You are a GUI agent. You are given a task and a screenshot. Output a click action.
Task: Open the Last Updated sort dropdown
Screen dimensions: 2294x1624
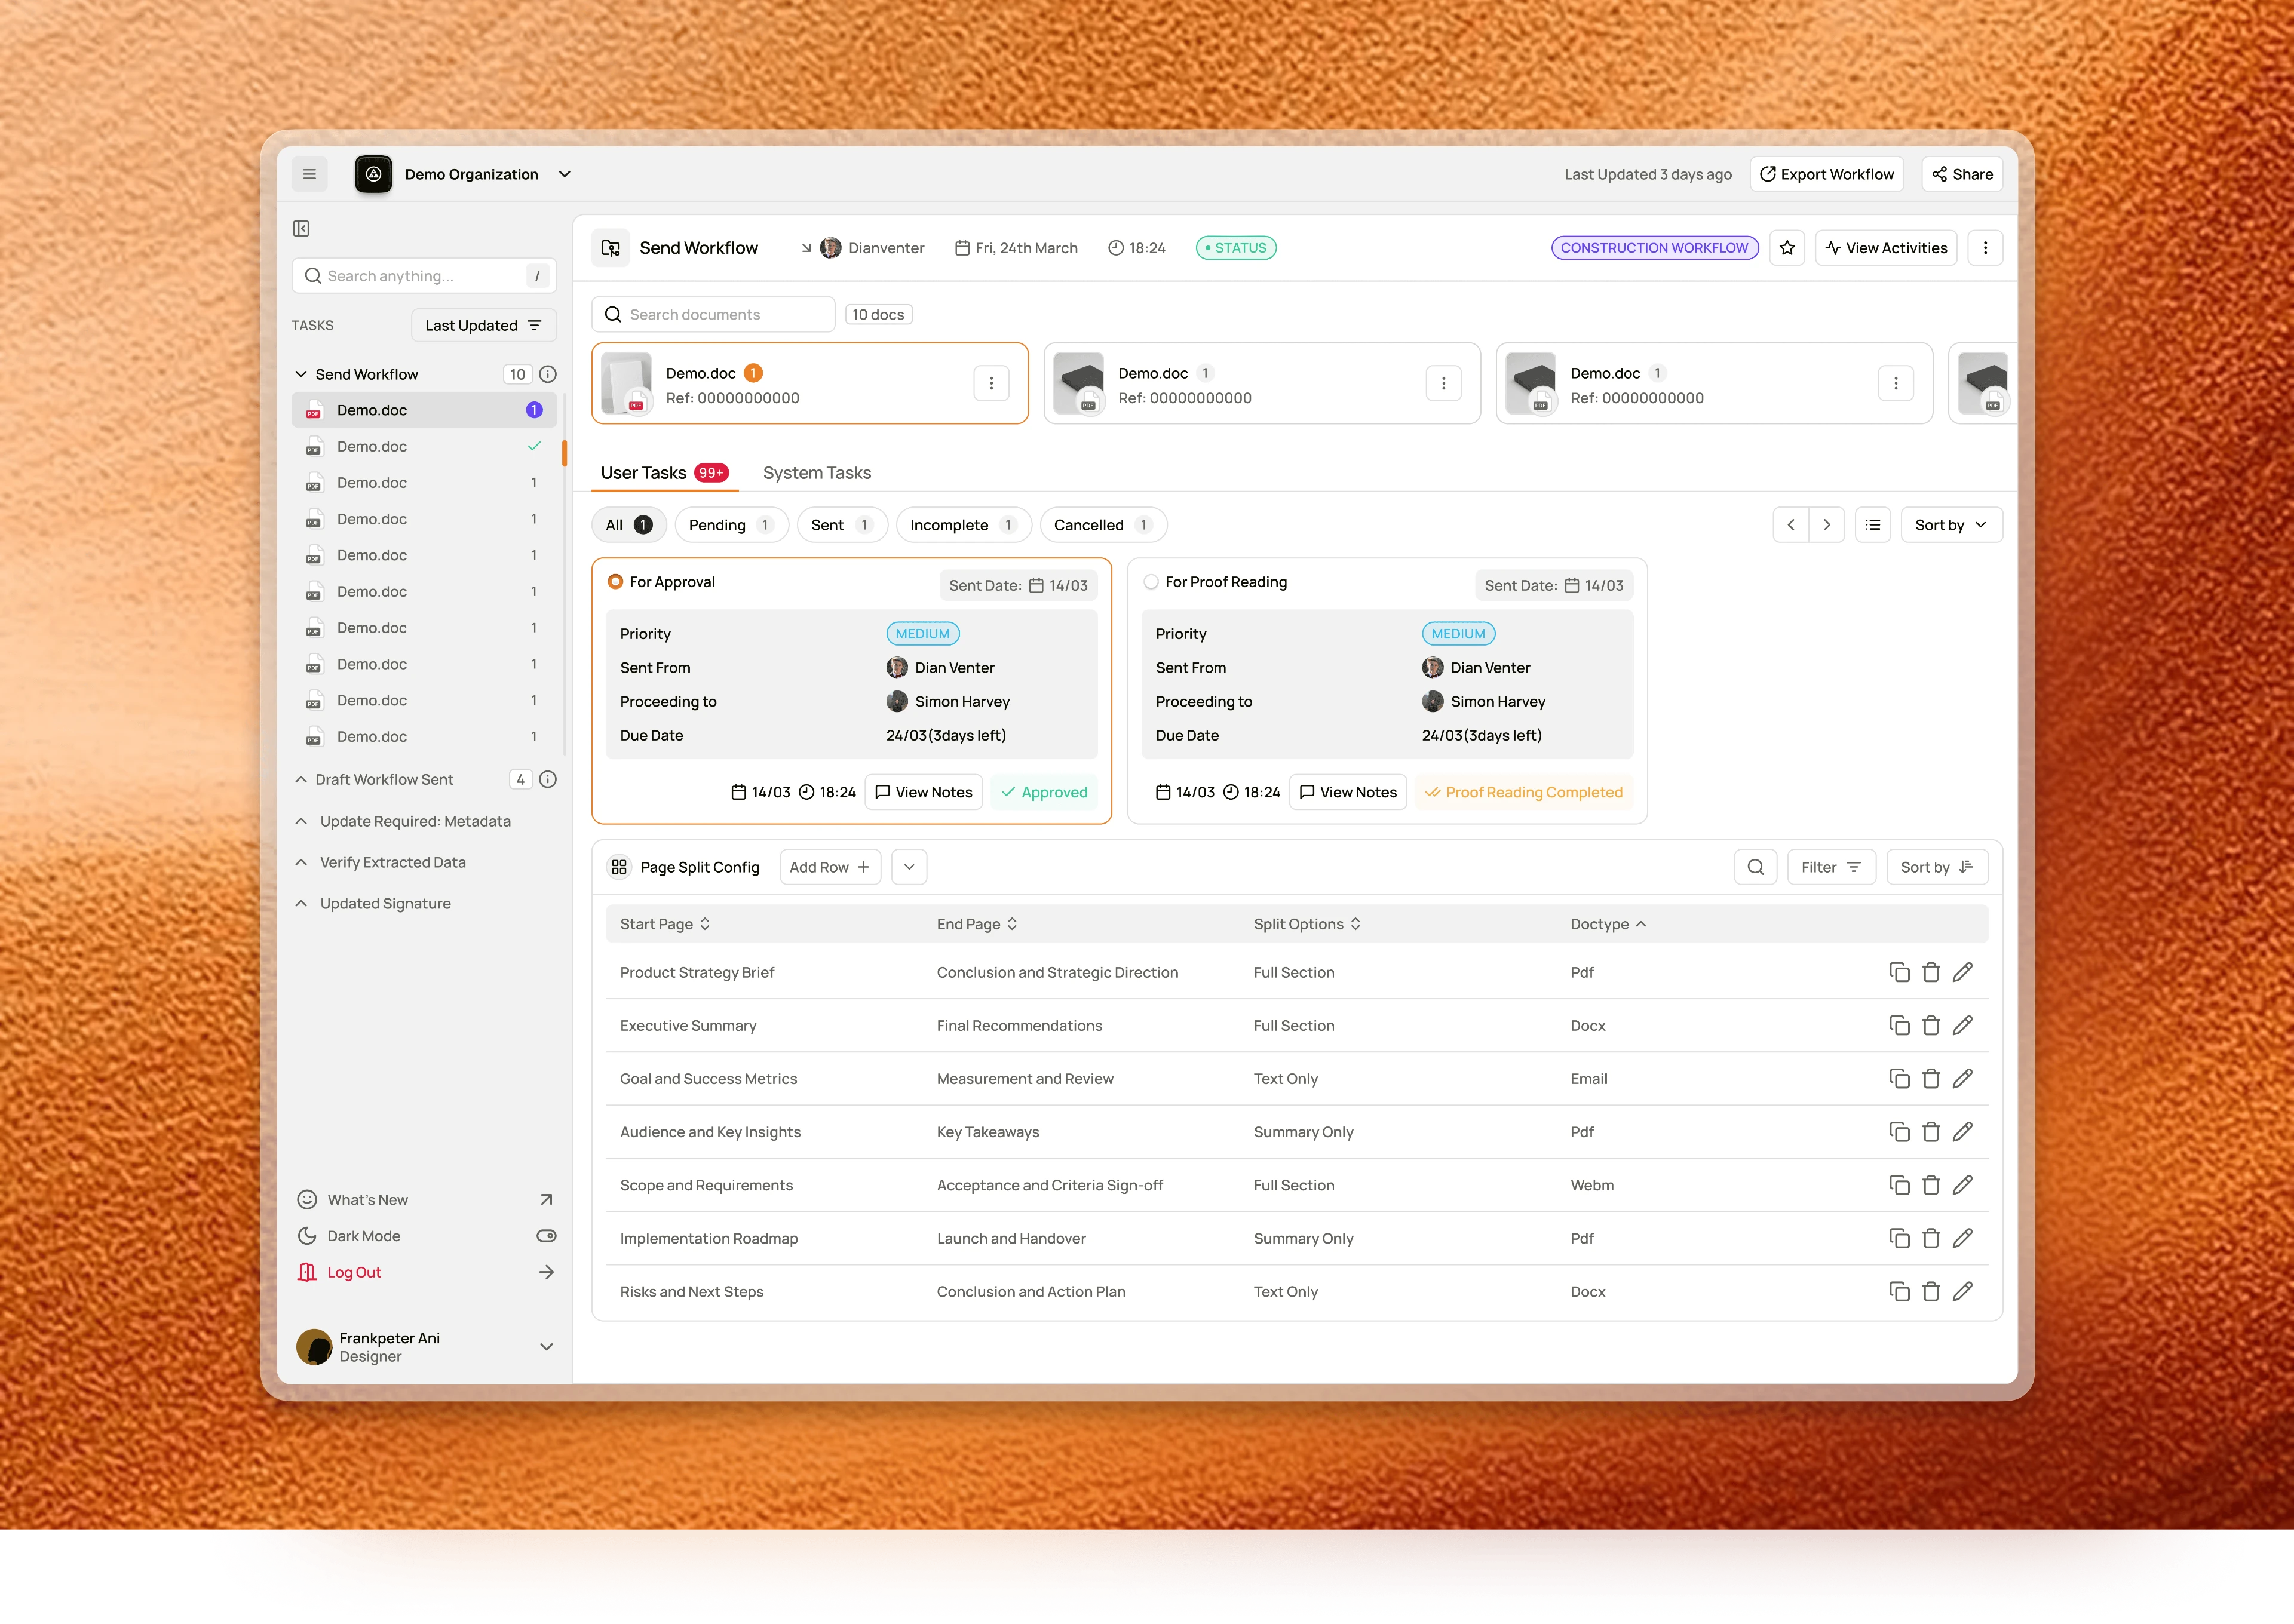(483, 325)
